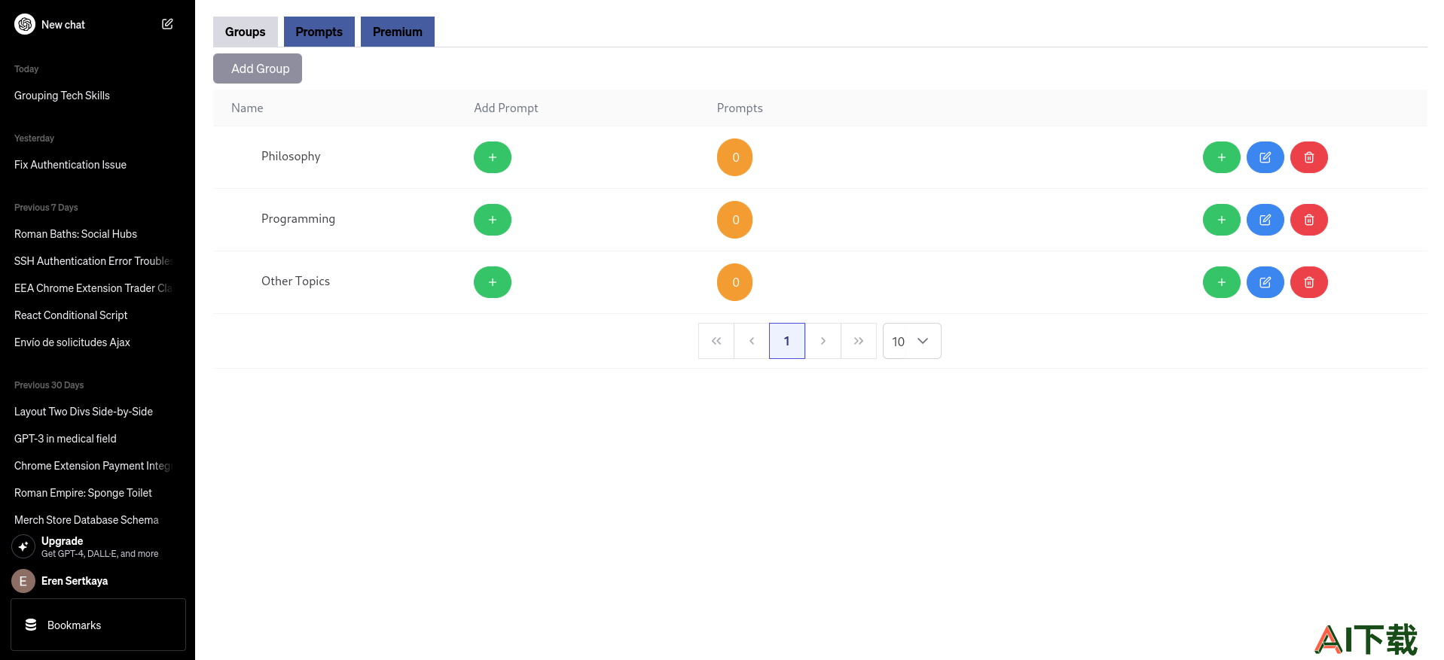Click the green plus action in Other Topics row
Viewport: 1444px width, 660px height.
click(x=1222, y=282)
